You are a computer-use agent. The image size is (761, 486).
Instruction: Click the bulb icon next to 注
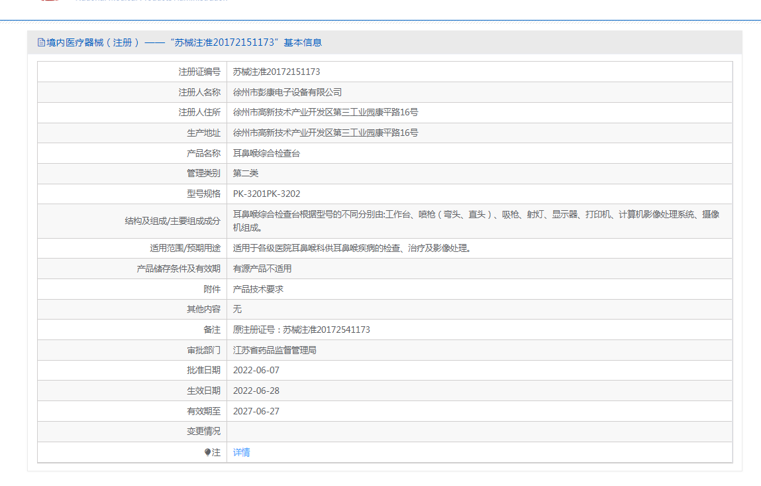coord(208,452)
